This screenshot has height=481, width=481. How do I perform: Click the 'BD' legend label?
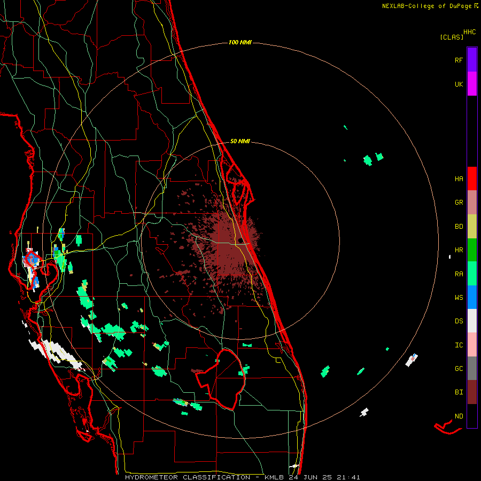click(459, 227)
